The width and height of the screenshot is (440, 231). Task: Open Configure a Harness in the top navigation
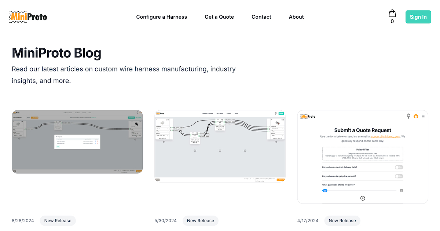point(161,17)
